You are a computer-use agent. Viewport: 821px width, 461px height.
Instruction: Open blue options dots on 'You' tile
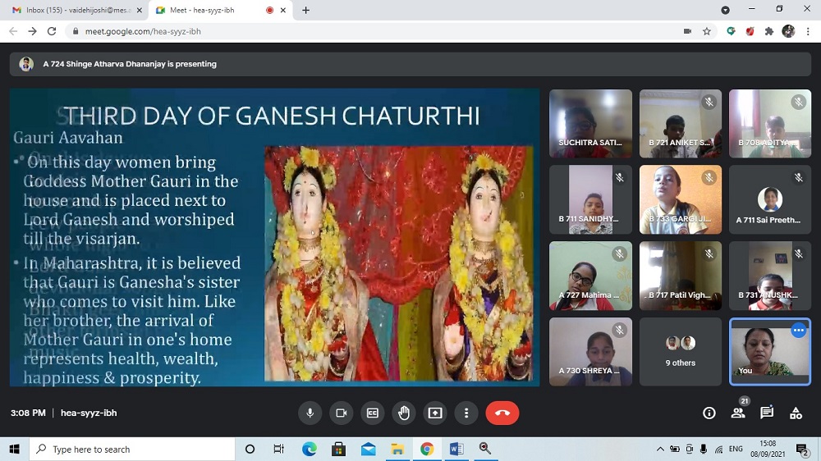pyautogui.click(x=798, y=331)
